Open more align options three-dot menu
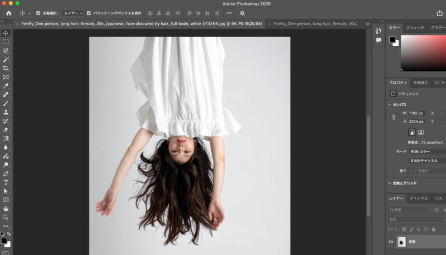Screen dimensions: 446x255 click(229, 13)
